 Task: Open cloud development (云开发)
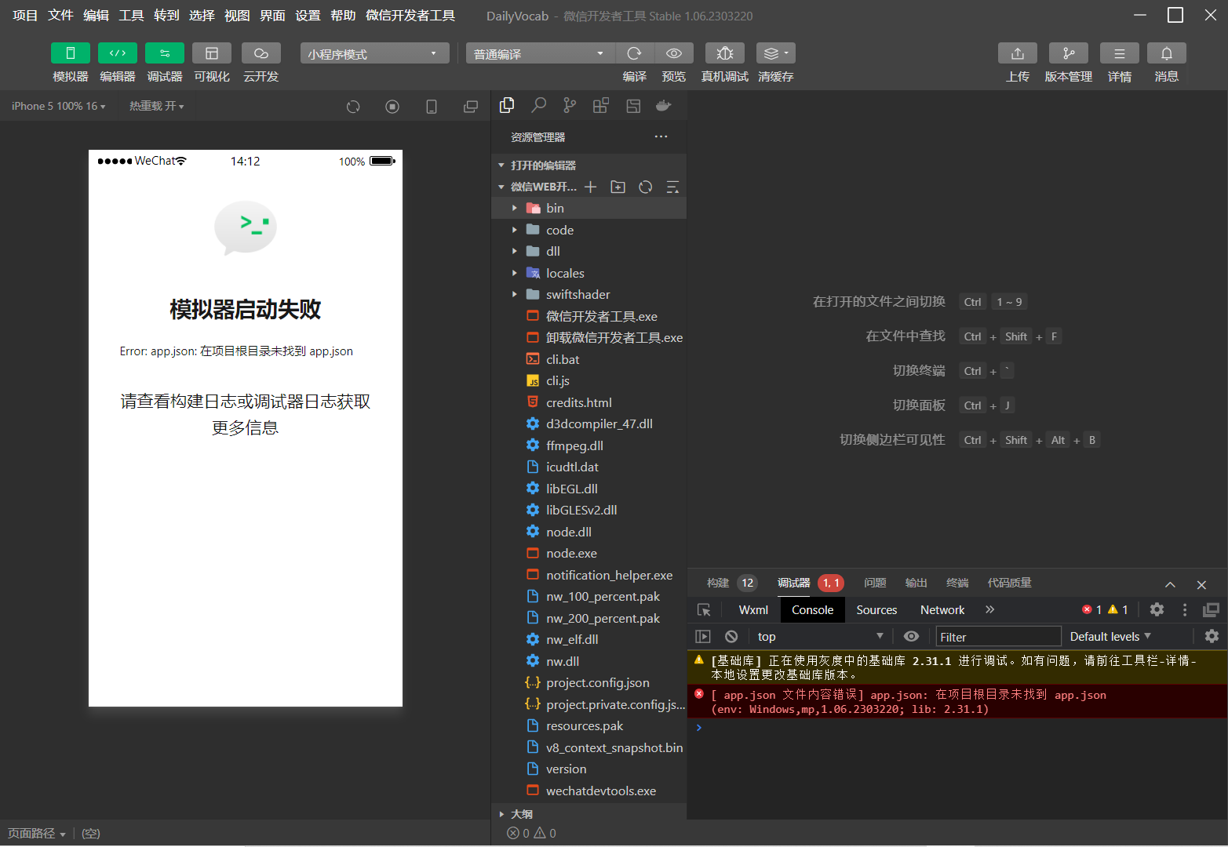(x=261, y=53)
